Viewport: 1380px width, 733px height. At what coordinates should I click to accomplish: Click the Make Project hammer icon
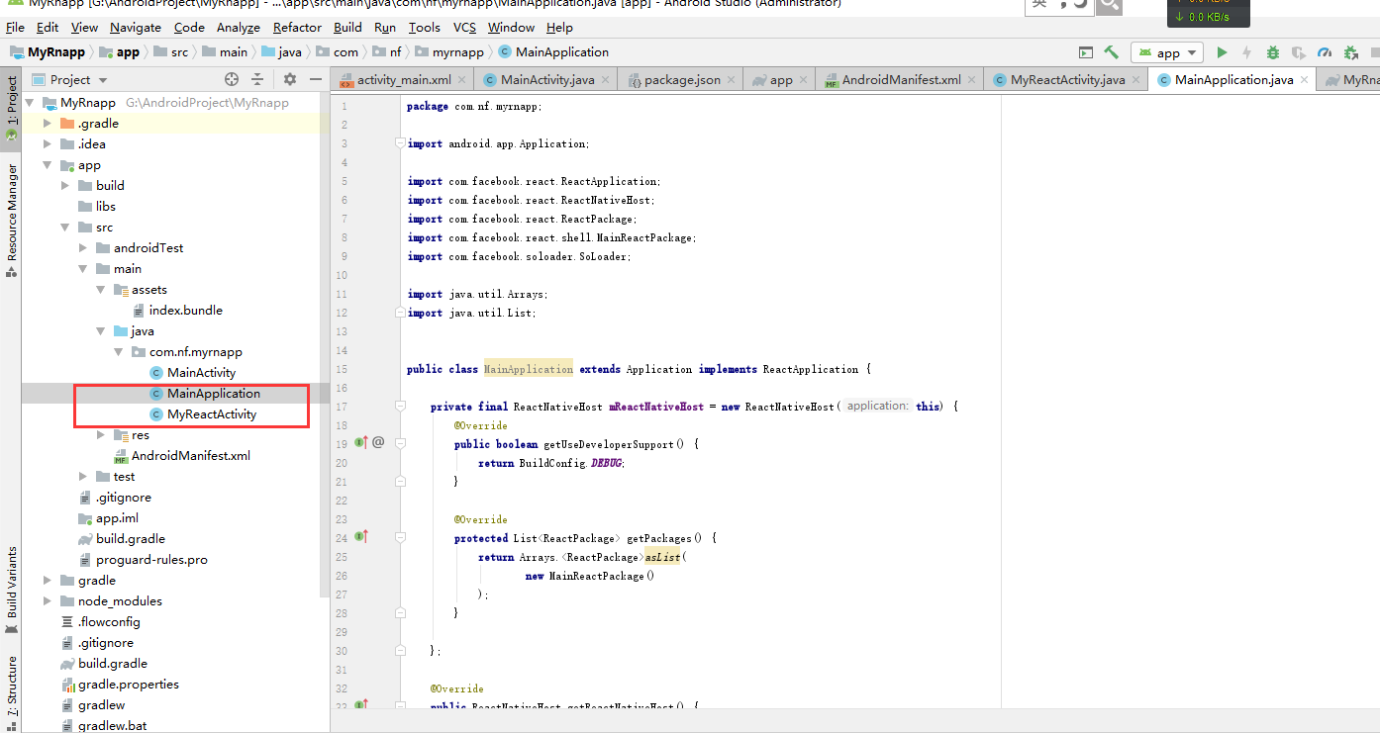click(x=1111, y=52)
